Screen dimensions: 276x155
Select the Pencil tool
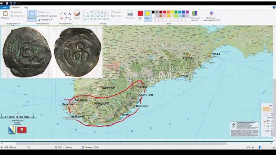click(x=61, y=13)
